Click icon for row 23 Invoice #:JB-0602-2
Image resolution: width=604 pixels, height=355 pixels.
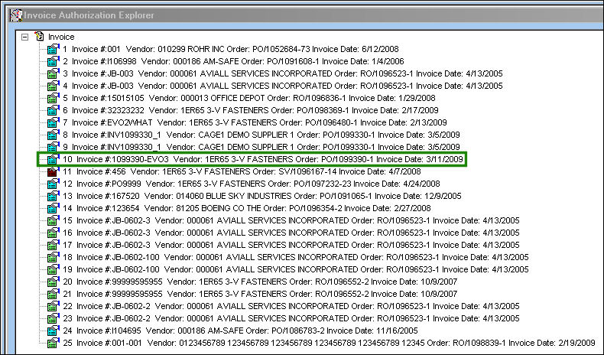pos(54,318)
